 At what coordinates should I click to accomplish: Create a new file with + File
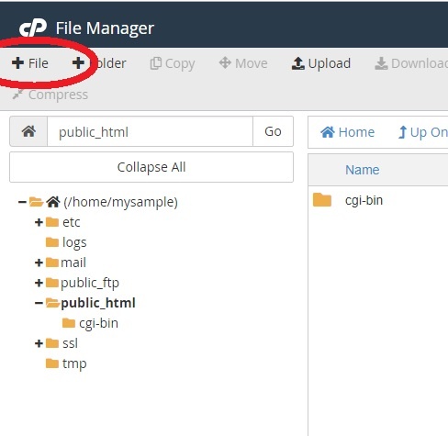click(30, 63)
